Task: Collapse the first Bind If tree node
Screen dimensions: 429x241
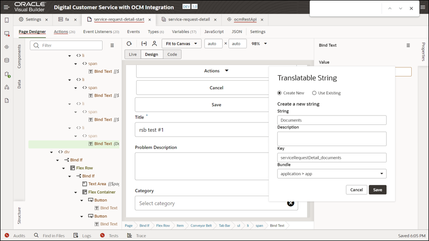Action: [58, 160]
